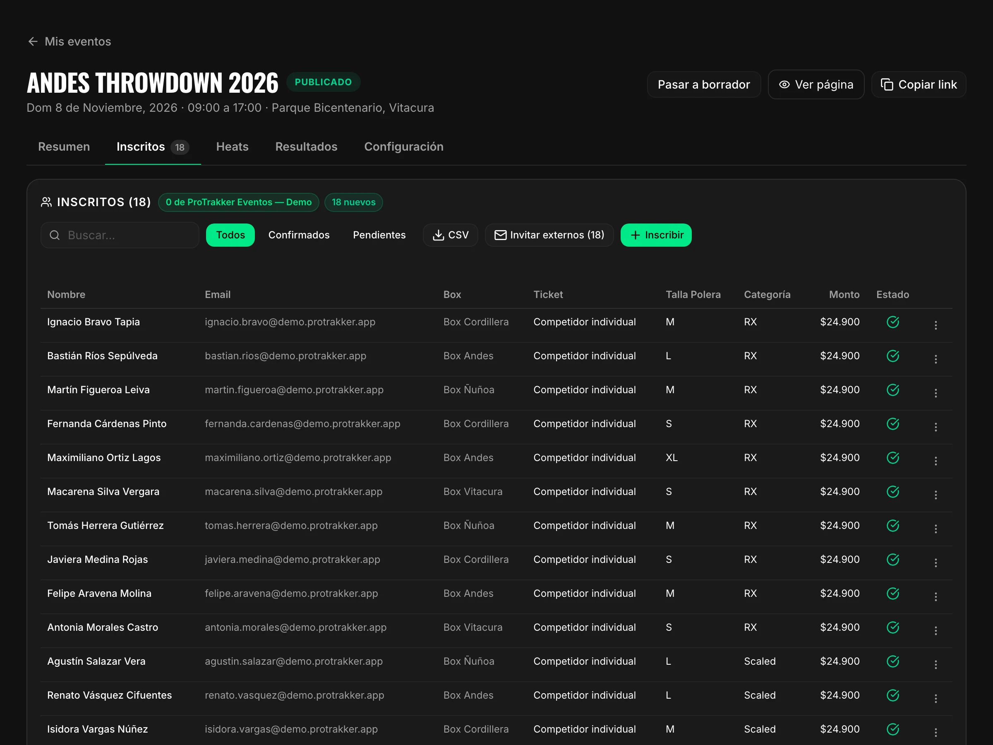Open actions menu for Macarena Silva Vergara
Viewport: 993px width, 745px height.
coord(935,495)
